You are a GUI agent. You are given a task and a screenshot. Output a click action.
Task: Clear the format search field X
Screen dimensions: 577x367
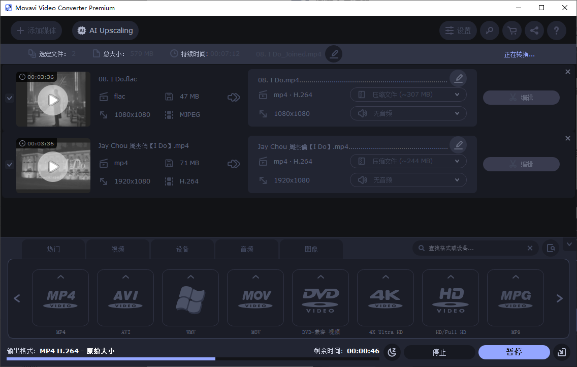[x=530, y=248]
